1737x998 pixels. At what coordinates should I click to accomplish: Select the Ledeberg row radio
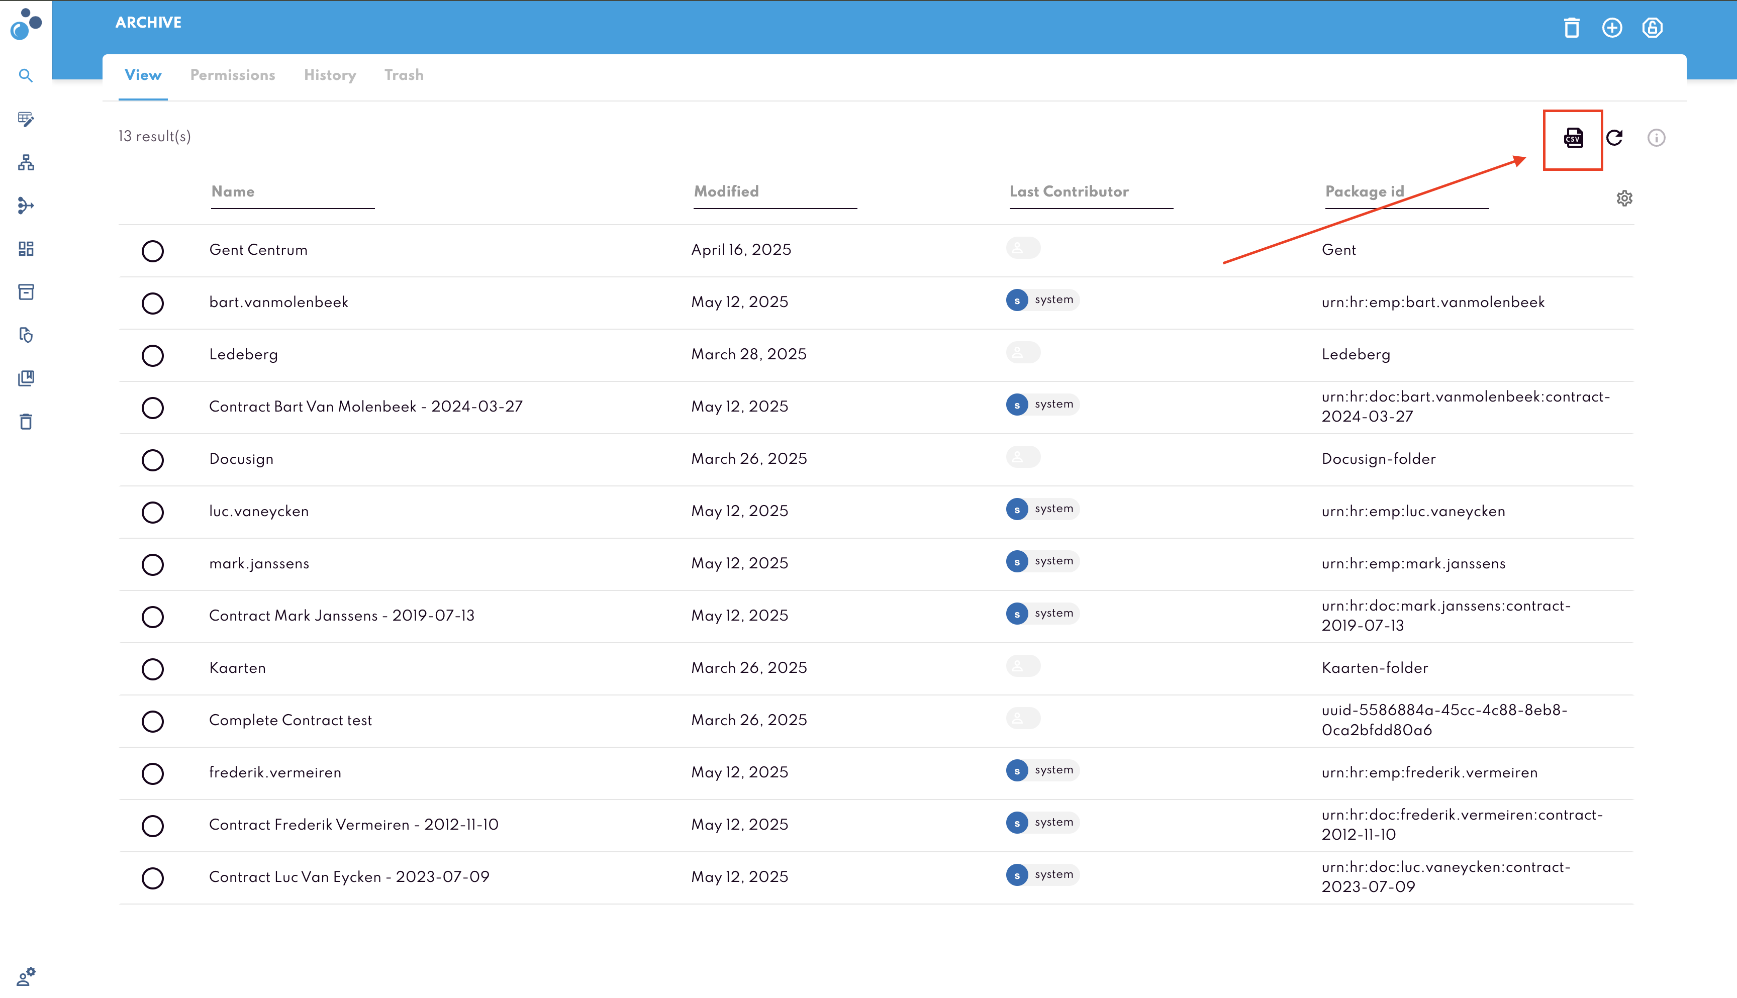click(152, 355)
